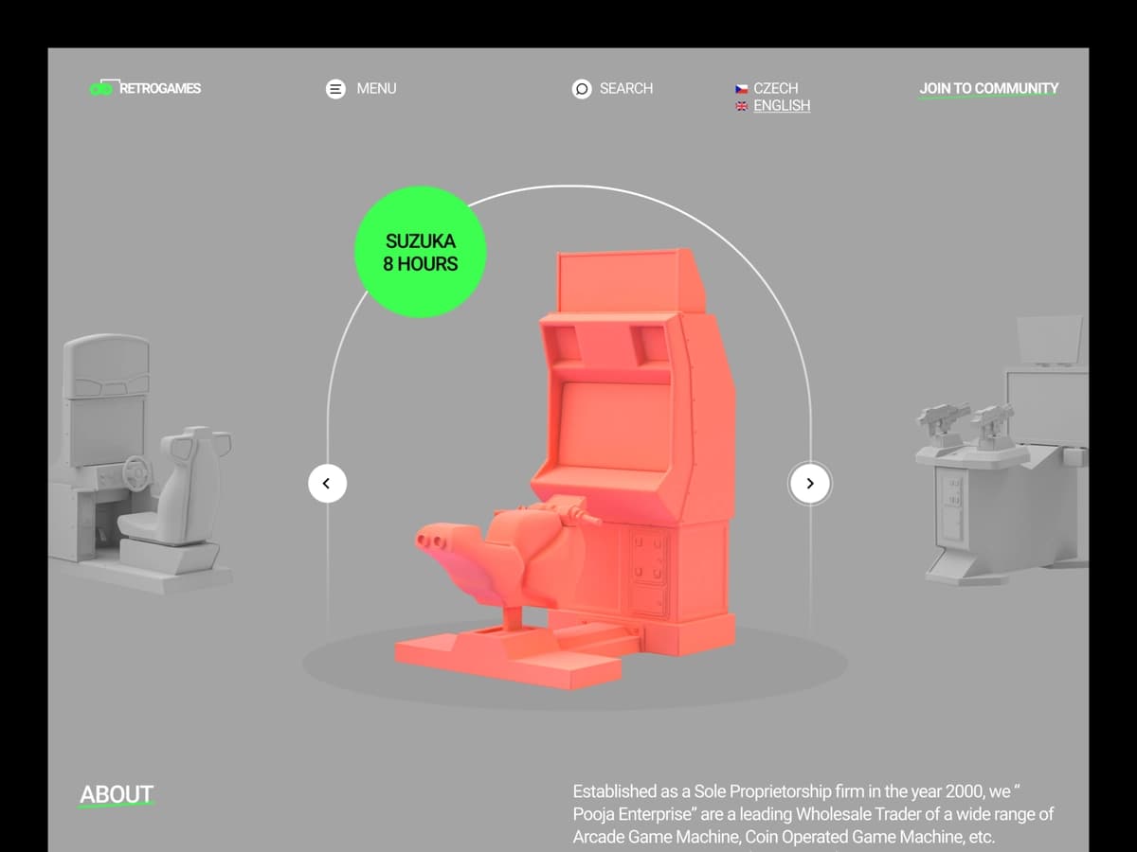
Task: Switch language to CZECH
Action: 776,88
